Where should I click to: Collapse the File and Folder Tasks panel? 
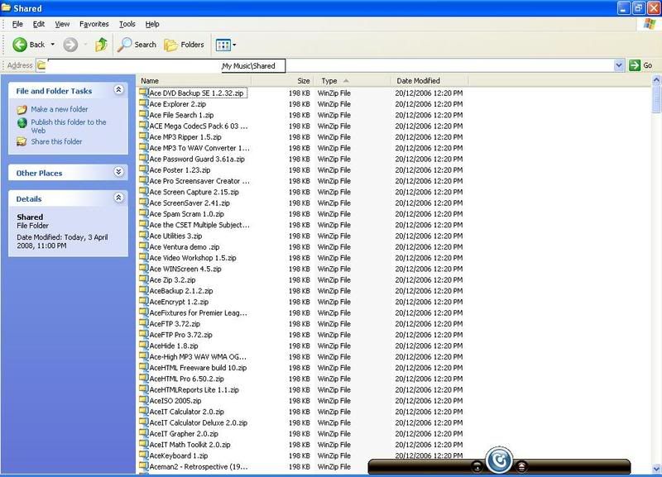coord(118,90)
